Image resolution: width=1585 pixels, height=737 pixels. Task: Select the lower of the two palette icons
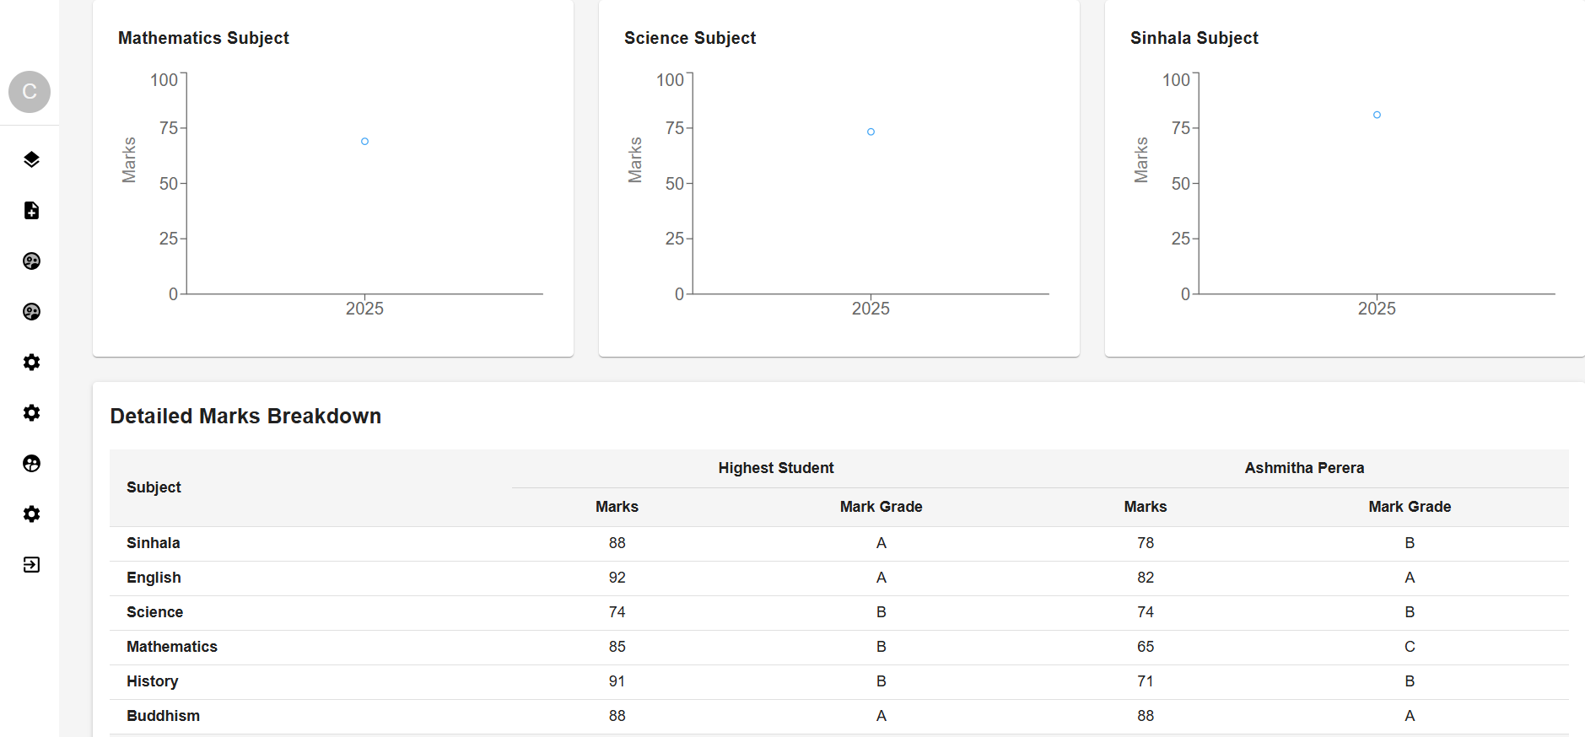click(x=31, y=311)
